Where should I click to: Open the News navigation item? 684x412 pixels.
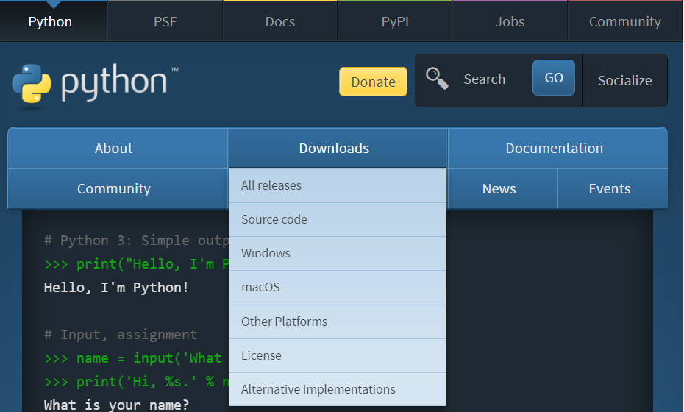point(502,188)
